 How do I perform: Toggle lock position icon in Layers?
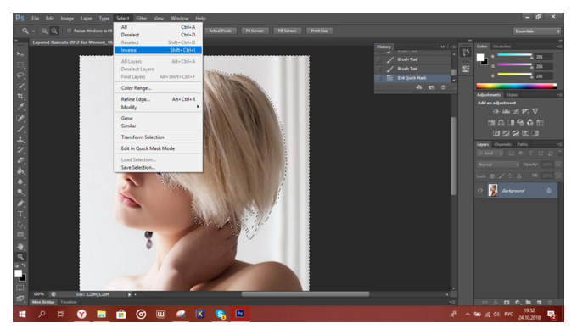click(510, 176)
